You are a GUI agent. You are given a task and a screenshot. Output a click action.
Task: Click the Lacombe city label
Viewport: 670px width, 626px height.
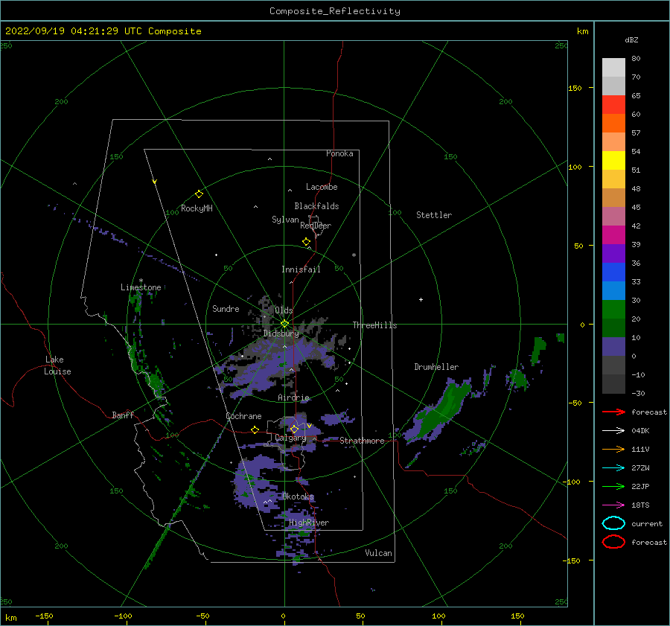tap(322, 187)
